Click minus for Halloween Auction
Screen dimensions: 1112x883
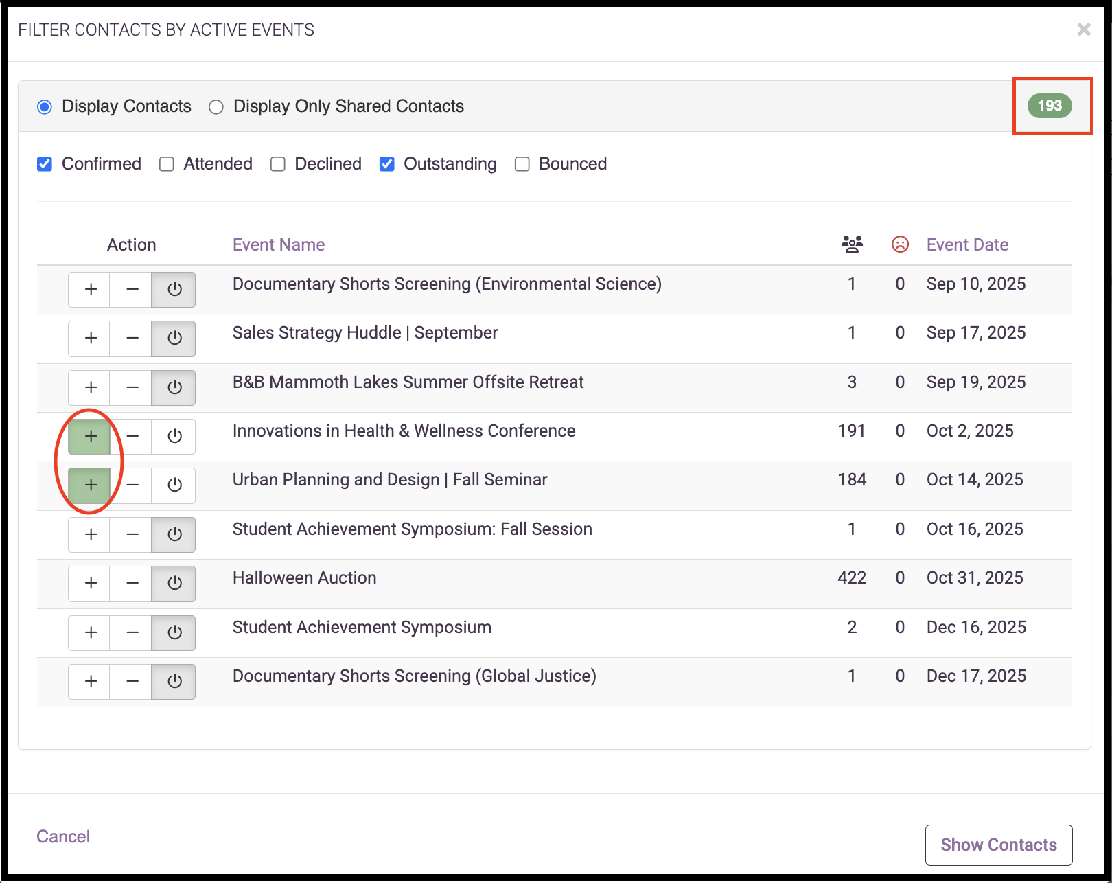click(x=132, y=583)
